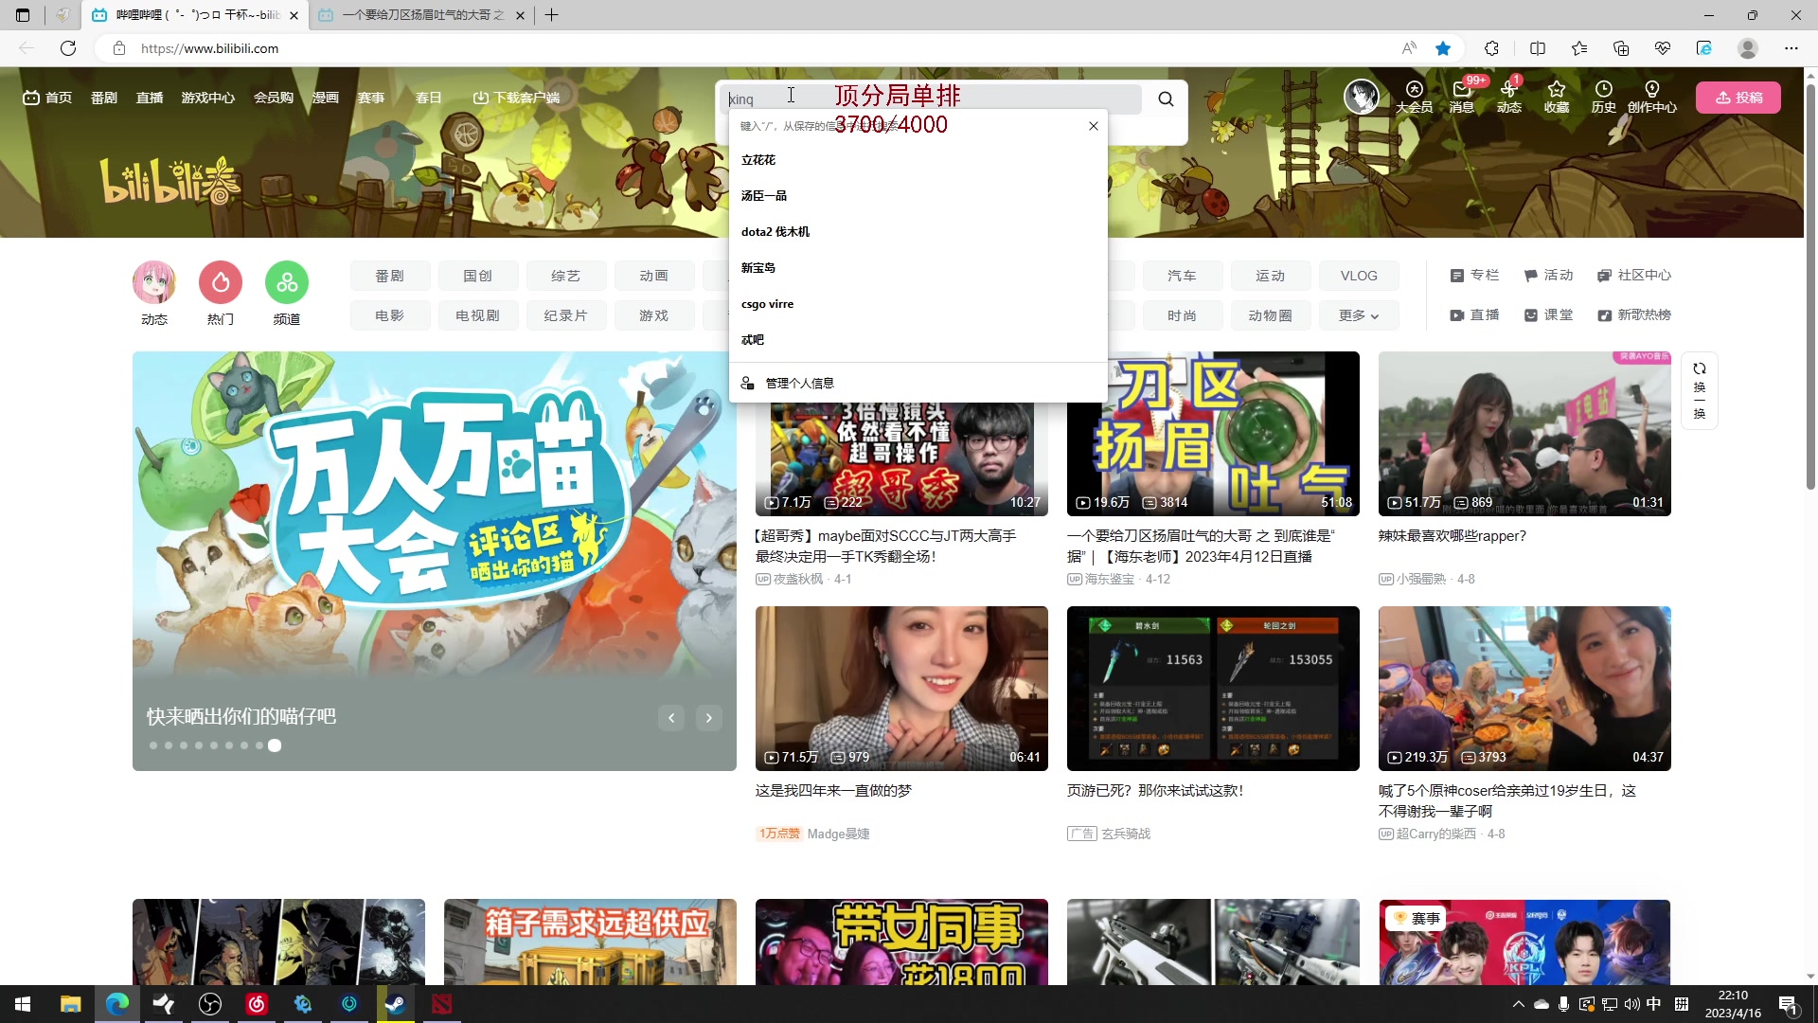Image resolution: width=1818 pixels, height=1023 pixels.
Task: Open the green 频道 channels icon
Action: click(x=286, y=281)
